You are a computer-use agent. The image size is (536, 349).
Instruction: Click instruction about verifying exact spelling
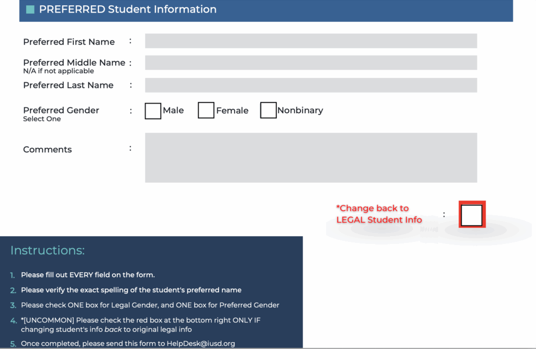point(131,290)
